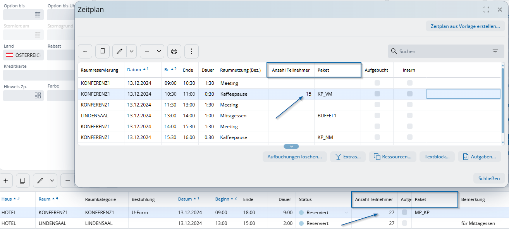Print the Zeitplan using the printer icon
Screen dimensions: 509x230
click(x=174, y=51)
